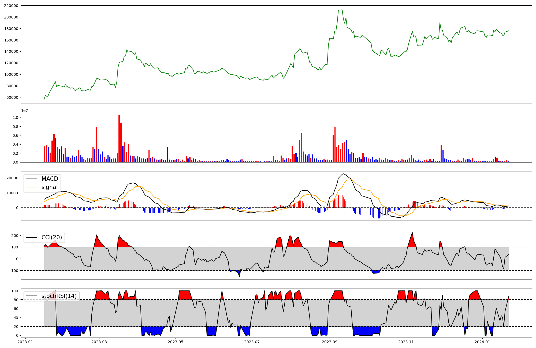Click the 1e7 volume scale label
Viewport: 536px width, 348px height.
(x=24, y=111)
